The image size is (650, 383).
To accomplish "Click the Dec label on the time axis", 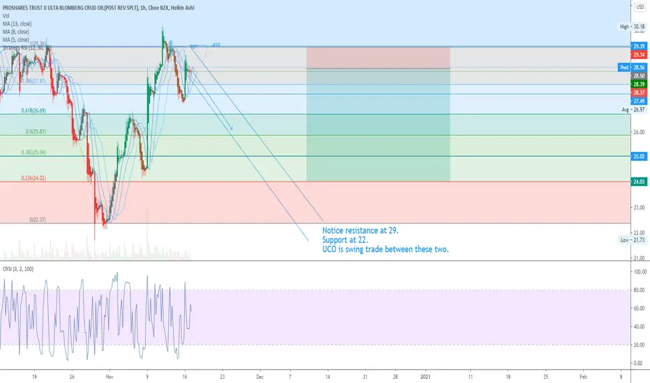I will [260, 377].
